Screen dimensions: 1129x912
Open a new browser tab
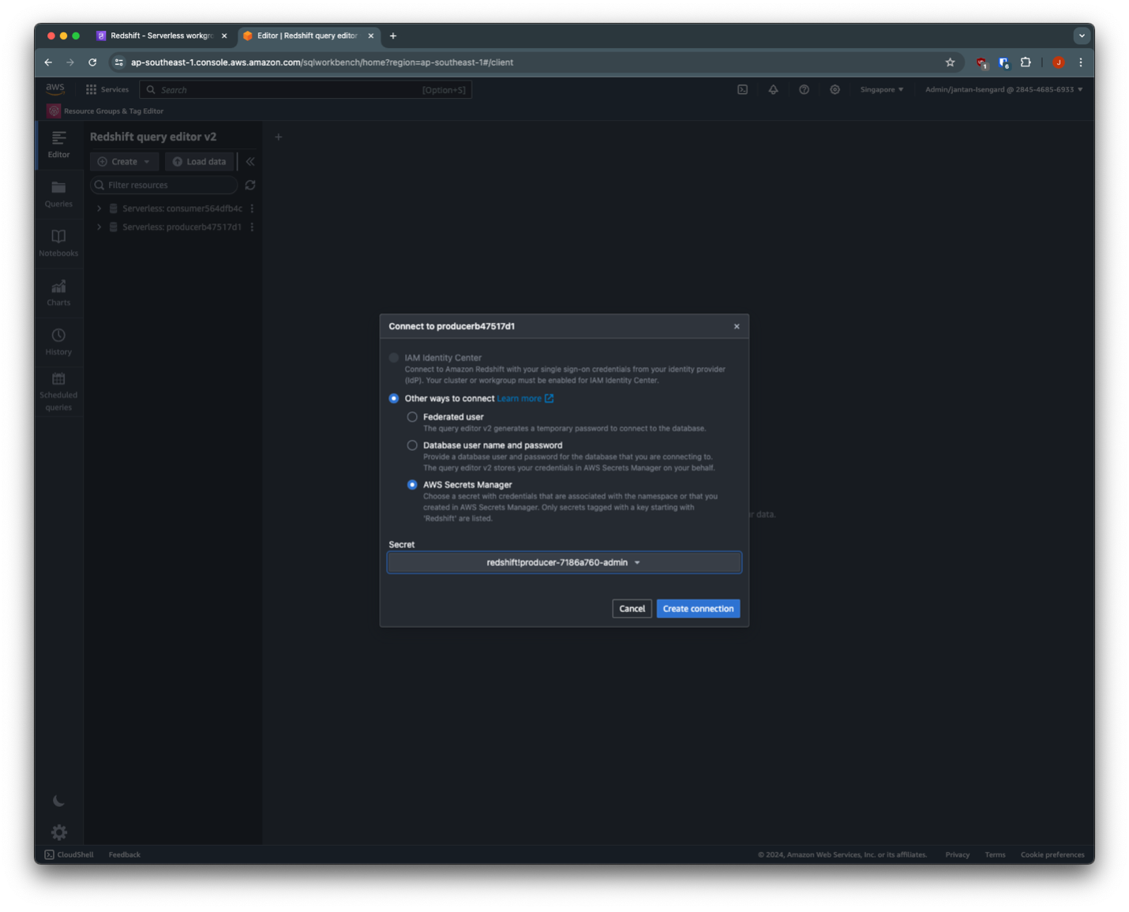tap(393, 36)
